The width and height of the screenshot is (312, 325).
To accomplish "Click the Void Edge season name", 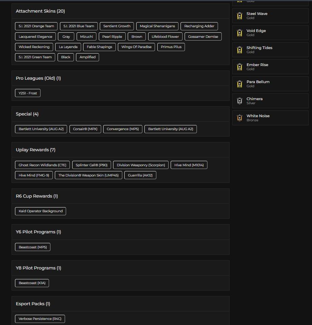I will (x=256, y=31).
